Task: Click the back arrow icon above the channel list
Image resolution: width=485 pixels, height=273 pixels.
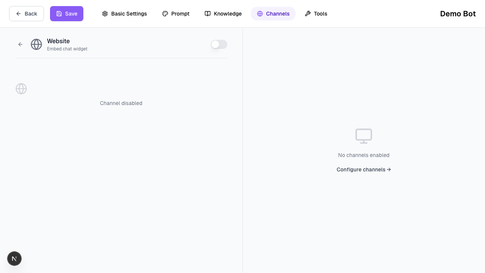Action: [x=20, y=44]
